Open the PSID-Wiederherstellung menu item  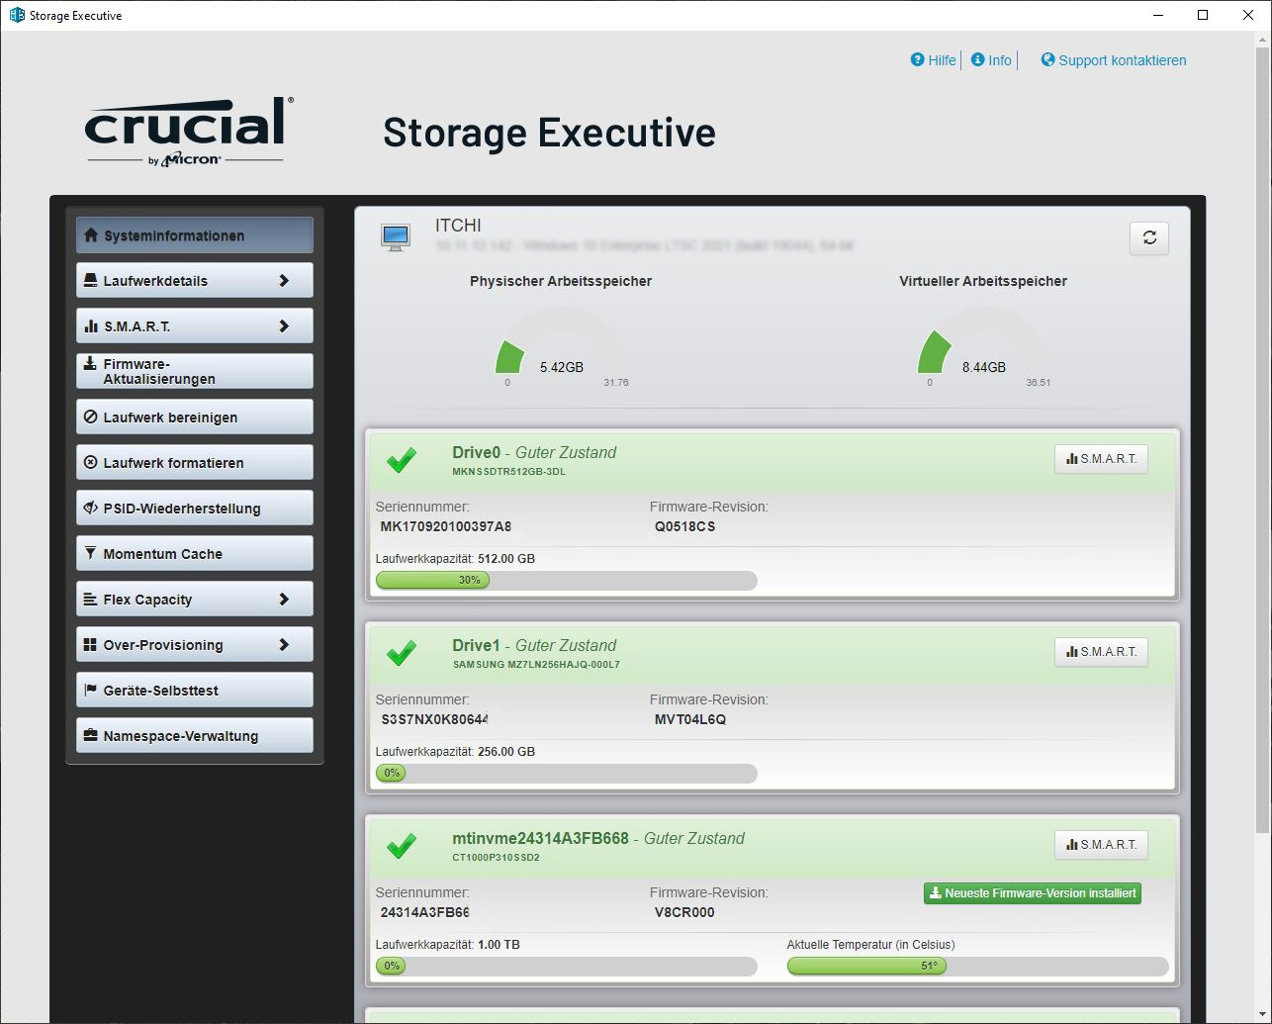tap(195, 509)
